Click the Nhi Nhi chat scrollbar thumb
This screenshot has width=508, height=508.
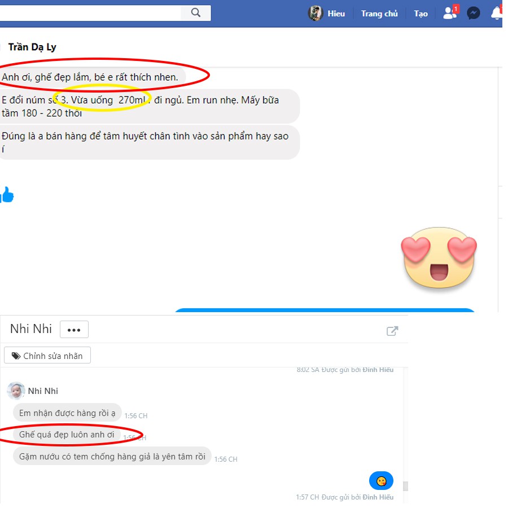[x=405, y=486]
